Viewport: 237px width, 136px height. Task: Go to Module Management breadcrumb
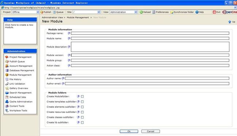pyautogui.click(x=78, y=17)
